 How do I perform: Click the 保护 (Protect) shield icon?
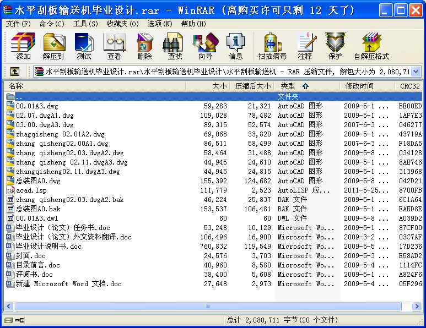[x=336, y=46]
